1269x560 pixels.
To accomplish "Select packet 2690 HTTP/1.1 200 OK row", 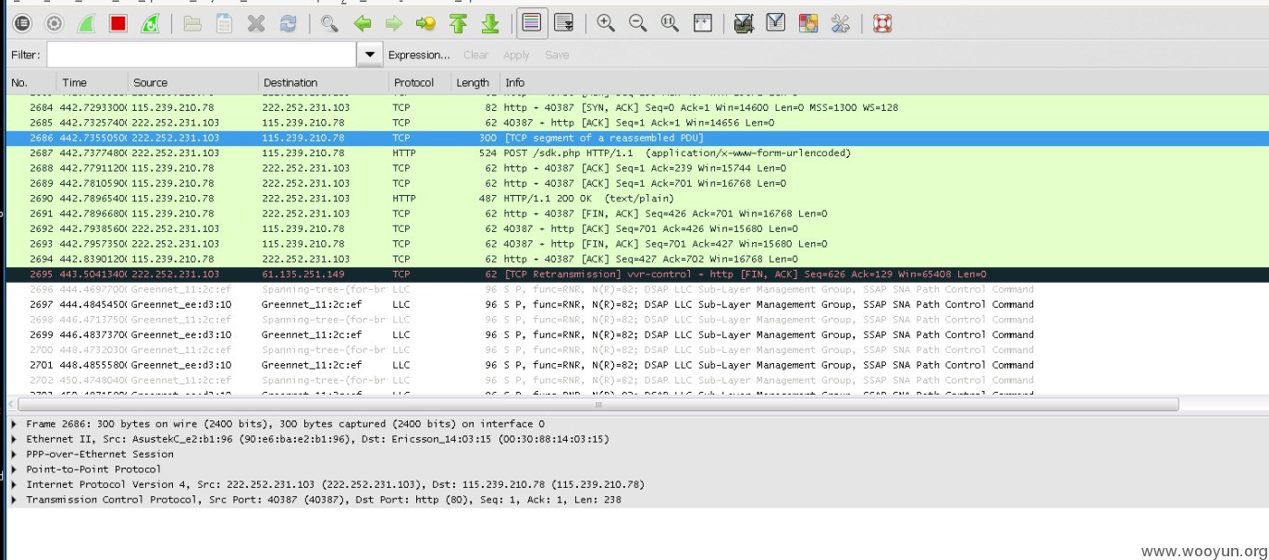I will [637, 198].
